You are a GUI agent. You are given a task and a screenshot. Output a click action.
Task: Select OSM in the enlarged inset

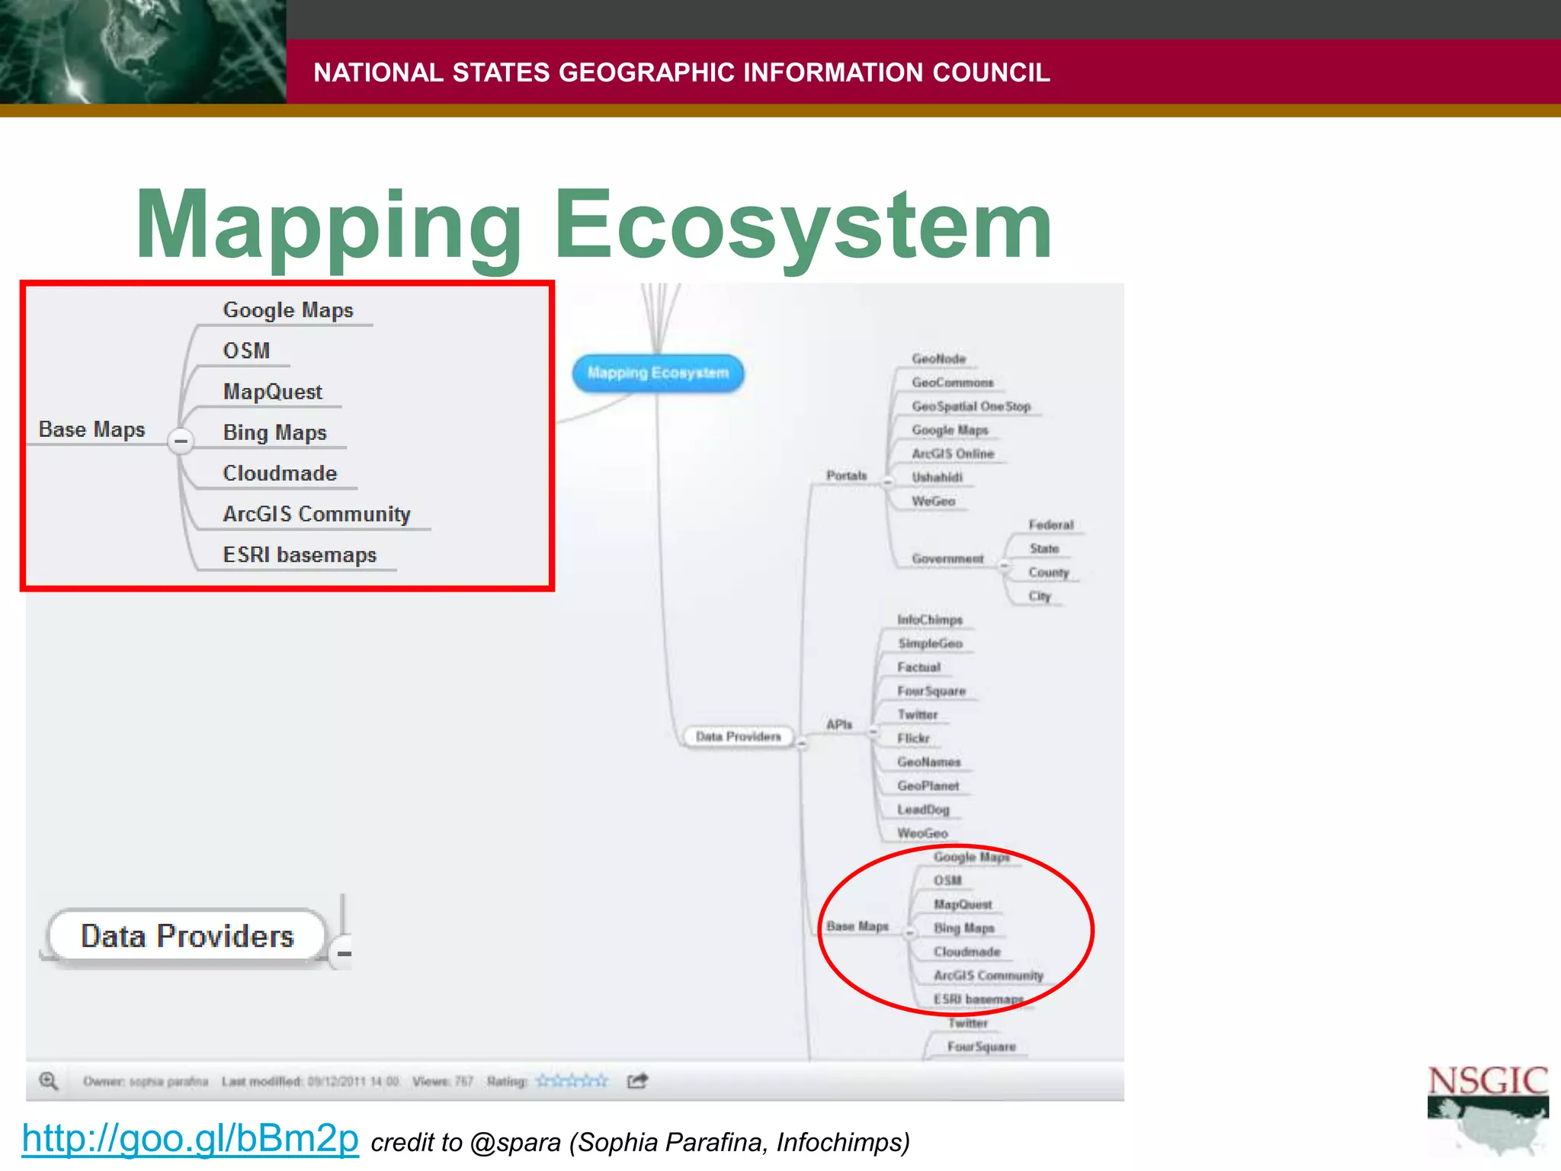point(246,351)
